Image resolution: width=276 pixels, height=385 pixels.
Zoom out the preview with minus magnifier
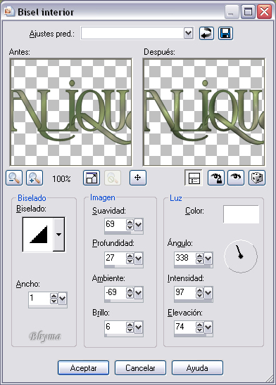14,178
